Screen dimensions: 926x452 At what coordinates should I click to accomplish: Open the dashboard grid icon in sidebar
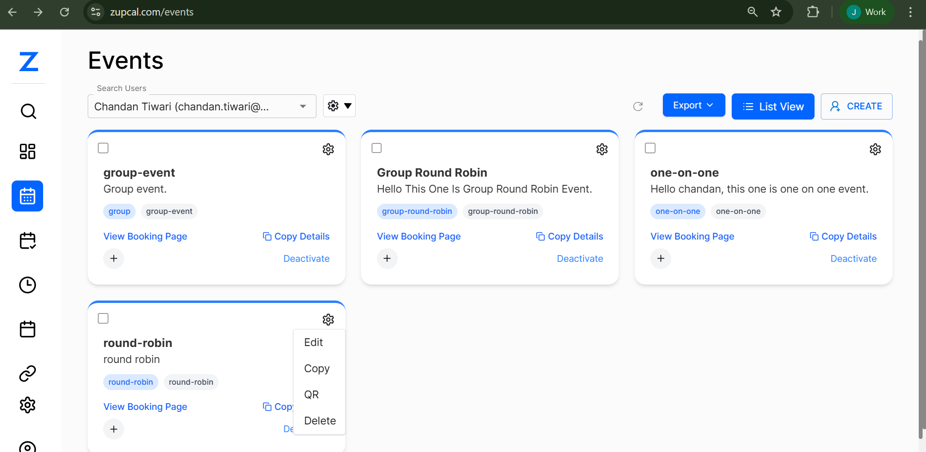pyautogui.click(x=28, y=151)
